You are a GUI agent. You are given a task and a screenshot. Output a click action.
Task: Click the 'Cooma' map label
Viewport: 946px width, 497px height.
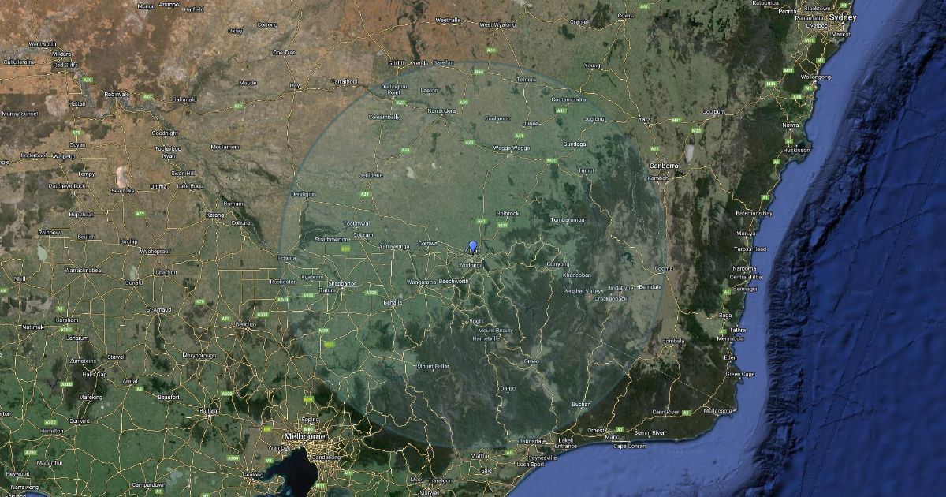664,268
